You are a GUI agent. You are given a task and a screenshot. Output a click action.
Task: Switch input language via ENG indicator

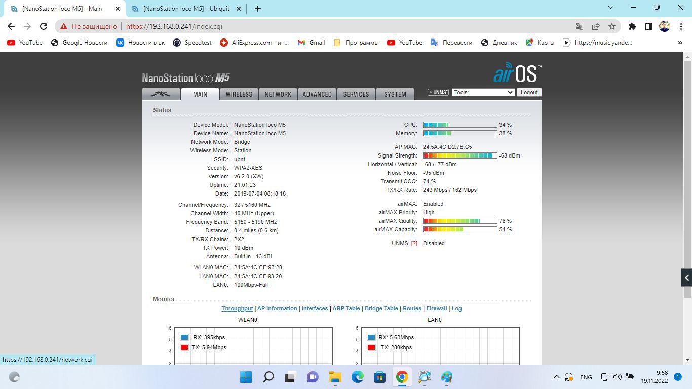(586, 377)
